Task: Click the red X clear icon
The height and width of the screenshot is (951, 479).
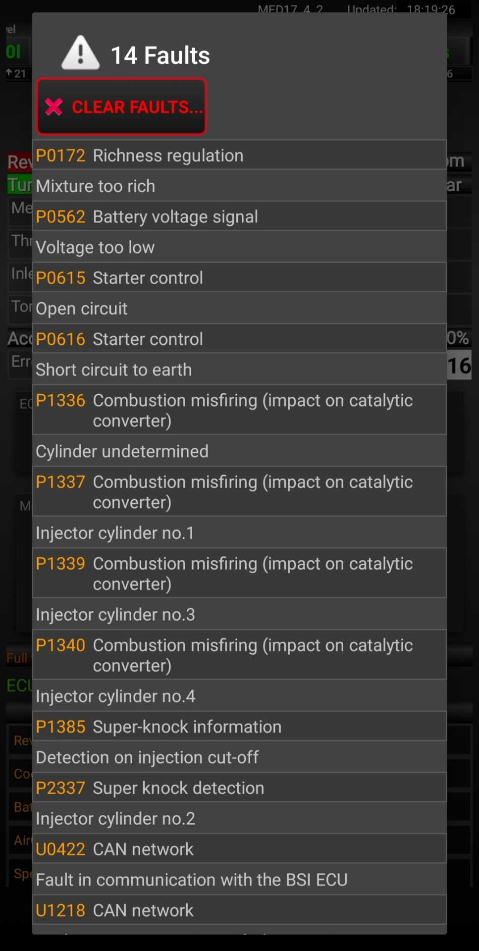Action: coord(54,106)
